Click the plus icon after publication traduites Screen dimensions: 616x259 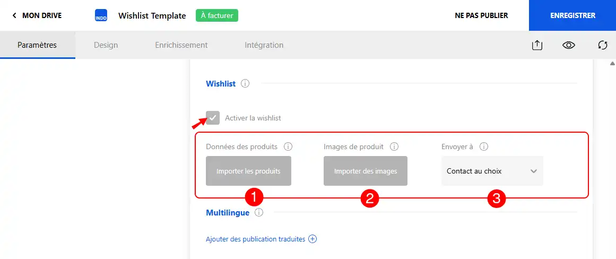point(313,239)
